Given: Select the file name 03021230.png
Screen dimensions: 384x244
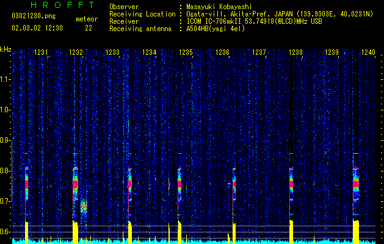Looking at the screenshot, I should [34, 16].
